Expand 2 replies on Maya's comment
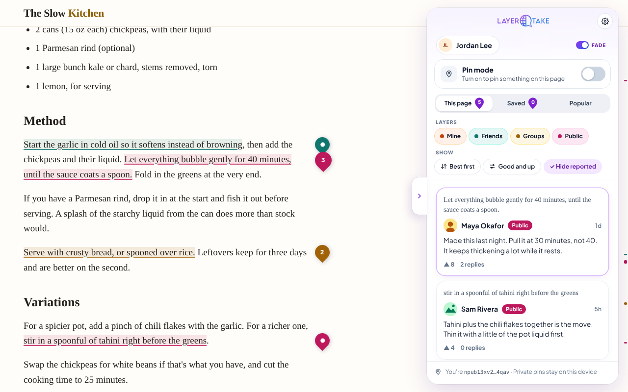This screenshot has width=628, height=392. pos(472,265)
